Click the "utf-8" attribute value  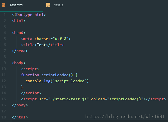point(60,39)
